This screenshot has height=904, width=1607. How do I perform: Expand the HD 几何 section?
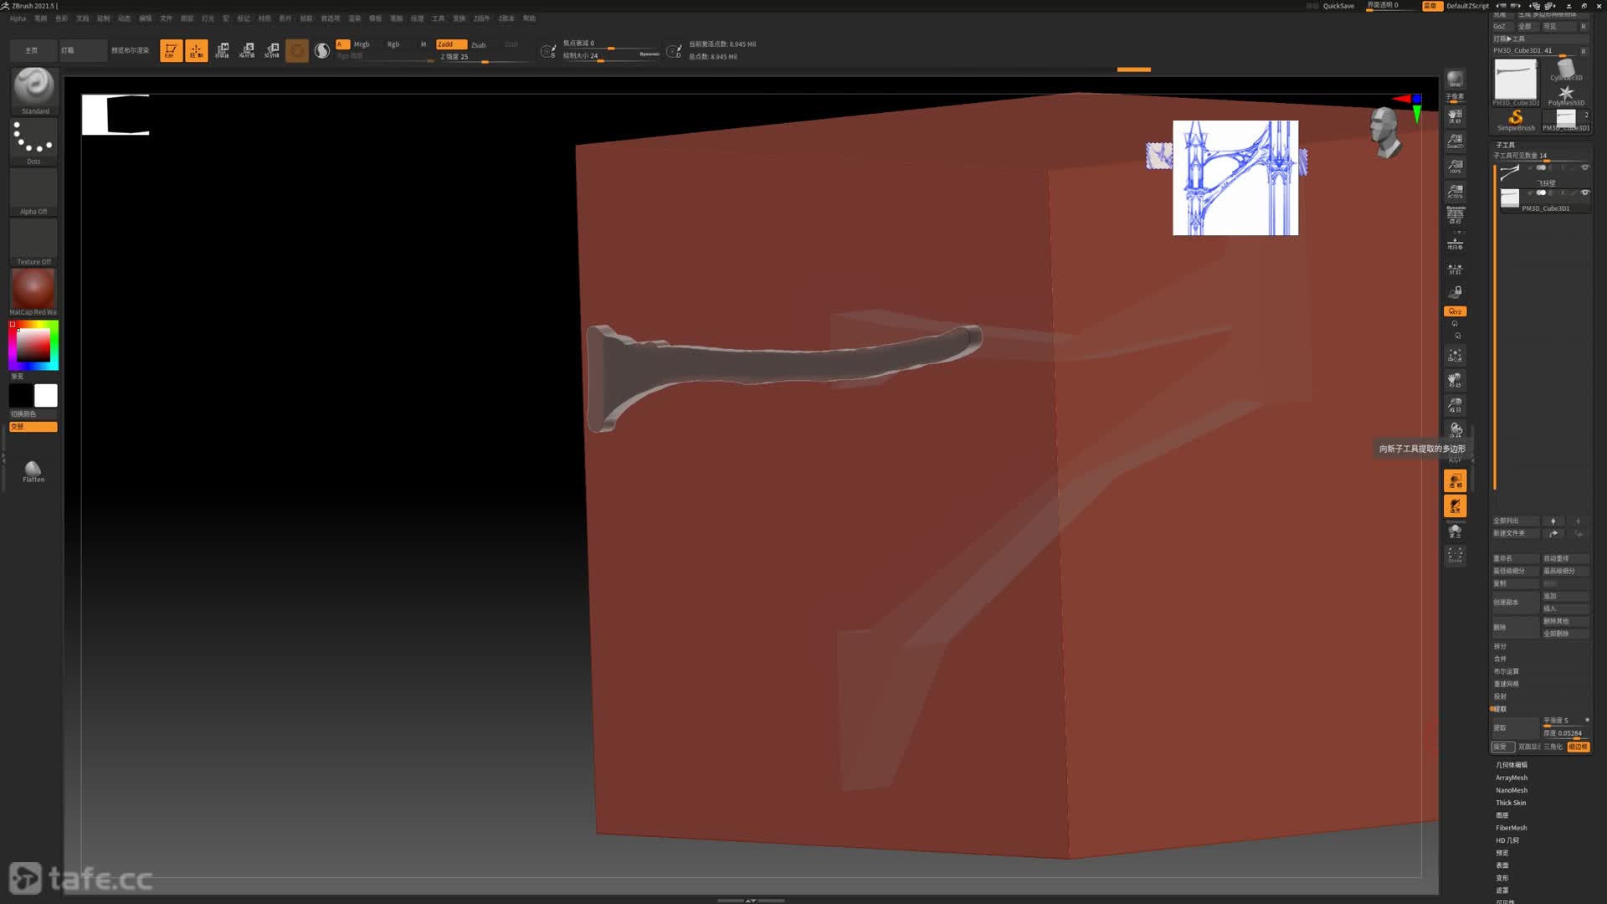tap(1507, 840)
